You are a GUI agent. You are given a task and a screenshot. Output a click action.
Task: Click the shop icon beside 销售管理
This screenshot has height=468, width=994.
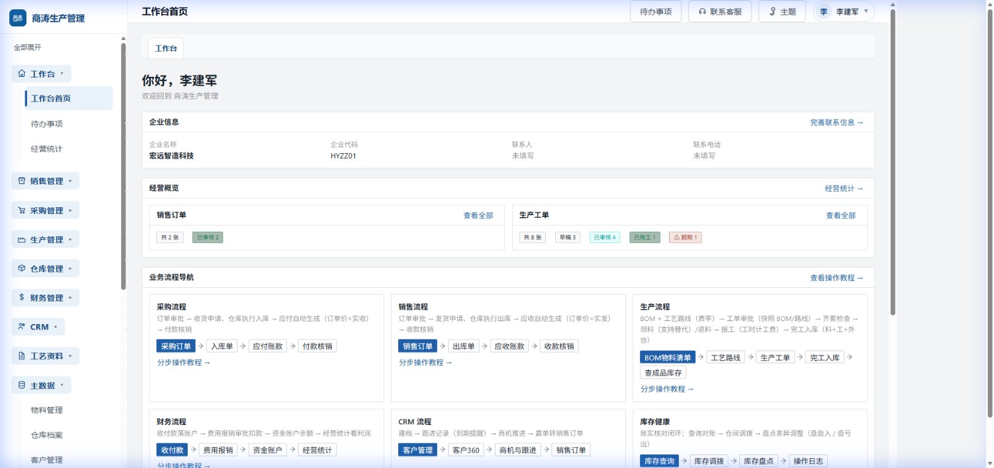tap(22, 181)
